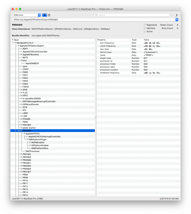
Task: Expand the HPET node
Action: [21, 96]
